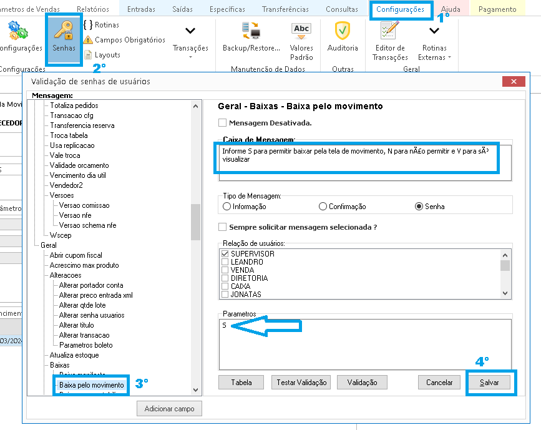
Task: Select Versao schema nfe tree item
Action: pyautogui.click(x=87, y=225)
